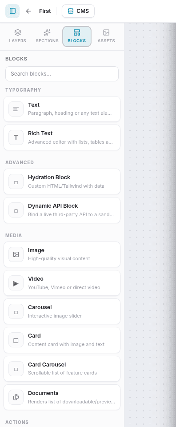Click 'Content card with image and text'
176x427 pixels.
[66, 344]
